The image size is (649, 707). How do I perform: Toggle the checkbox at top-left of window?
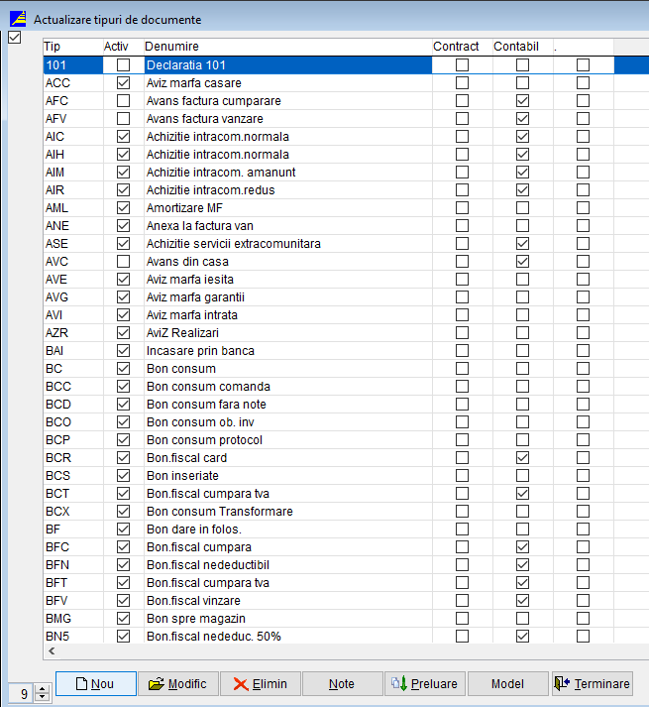click(x=14, y=38)
